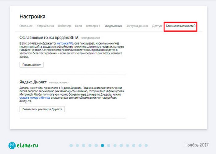The width and height of the screenshot is (216, 154).
Task: Switch to the Код счётчика tab
Action: click(45, 26)
